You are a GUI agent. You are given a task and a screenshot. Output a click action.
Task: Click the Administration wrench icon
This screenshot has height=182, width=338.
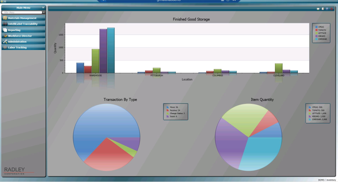click(5, 42)
